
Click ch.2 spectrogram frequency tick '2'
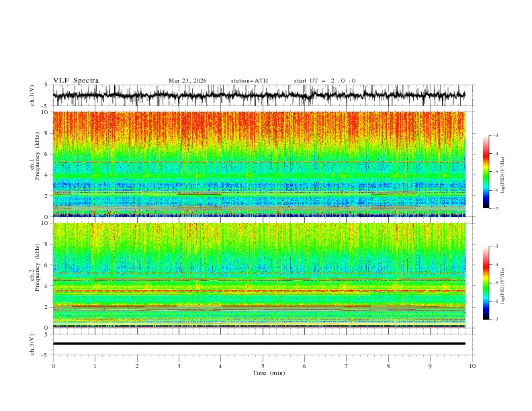(x=47, y=307)
